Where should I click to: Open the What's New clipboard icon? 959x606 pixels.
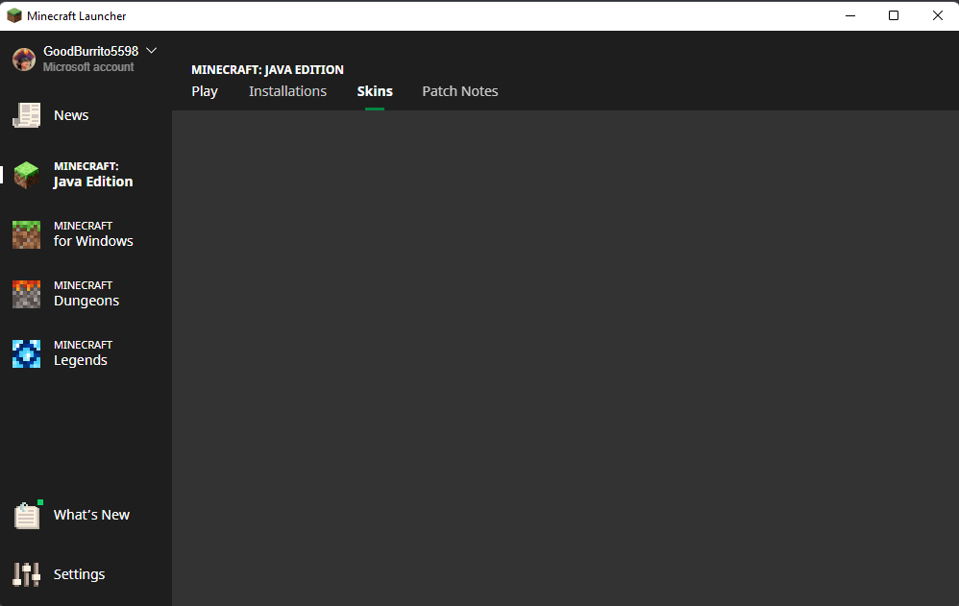pyautogui.click(x=27, y=515)
